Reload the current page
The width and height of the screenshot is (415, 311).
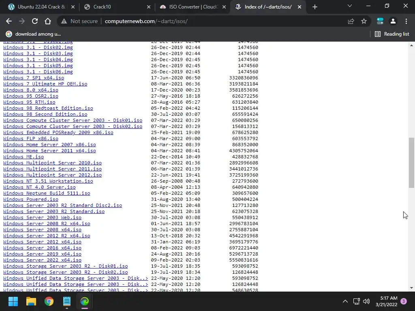tap(35, 21)
